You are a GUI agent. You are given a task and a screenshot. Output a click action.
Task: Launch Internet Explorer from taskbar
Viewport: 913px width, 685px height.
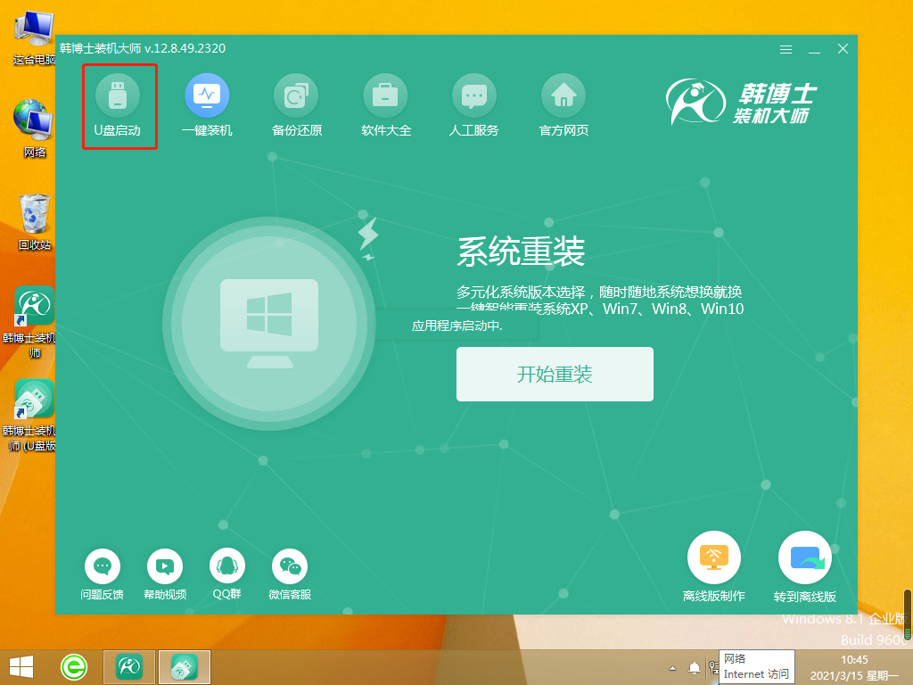point(73,666)
